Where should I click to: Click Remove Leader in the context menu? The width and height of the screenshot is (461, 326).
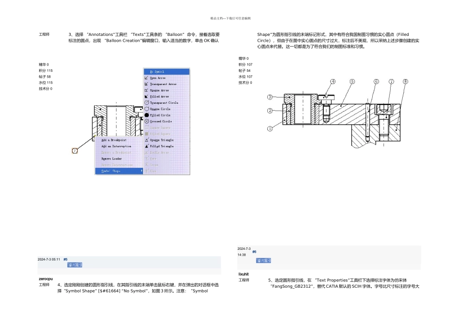[112, 159]
